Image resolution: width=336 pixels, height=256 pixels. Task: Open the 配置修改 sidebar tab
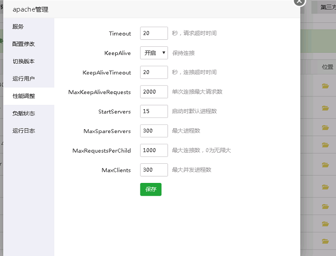click(x=29, y=44)
